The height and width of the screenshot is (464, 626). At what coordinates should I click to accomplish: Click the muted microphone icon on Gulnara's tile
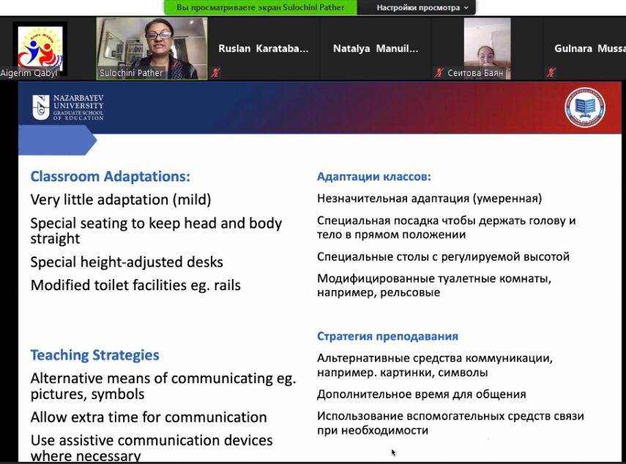coord(551,73)
